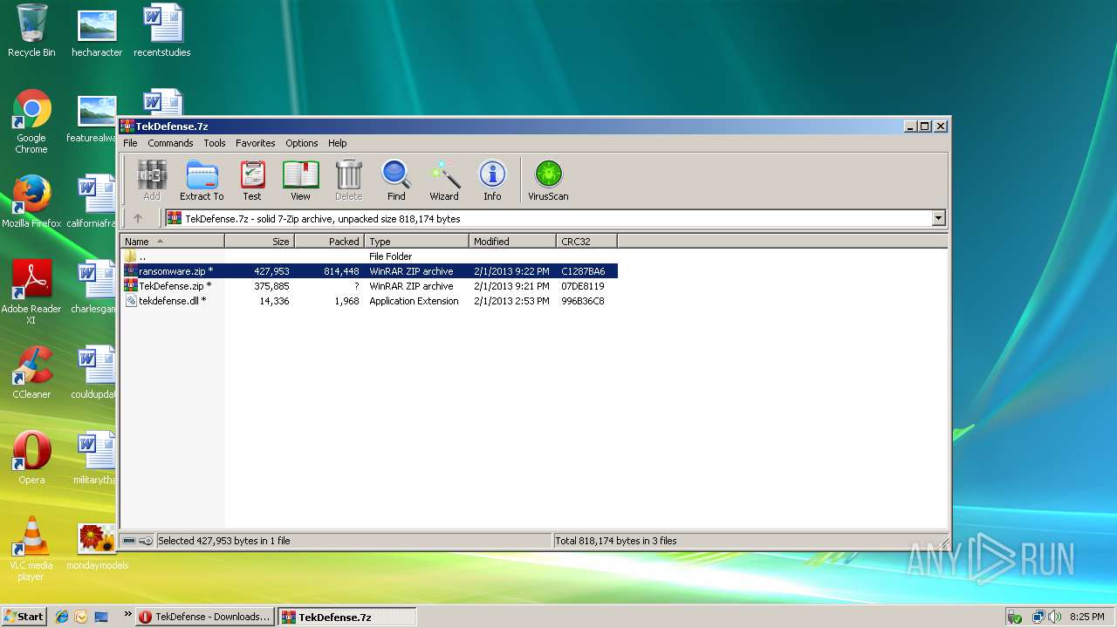The height and width of the screenshot is (628, 1117).
Task: Select recentstudies document on desktop
Action: tap(162, 31)
